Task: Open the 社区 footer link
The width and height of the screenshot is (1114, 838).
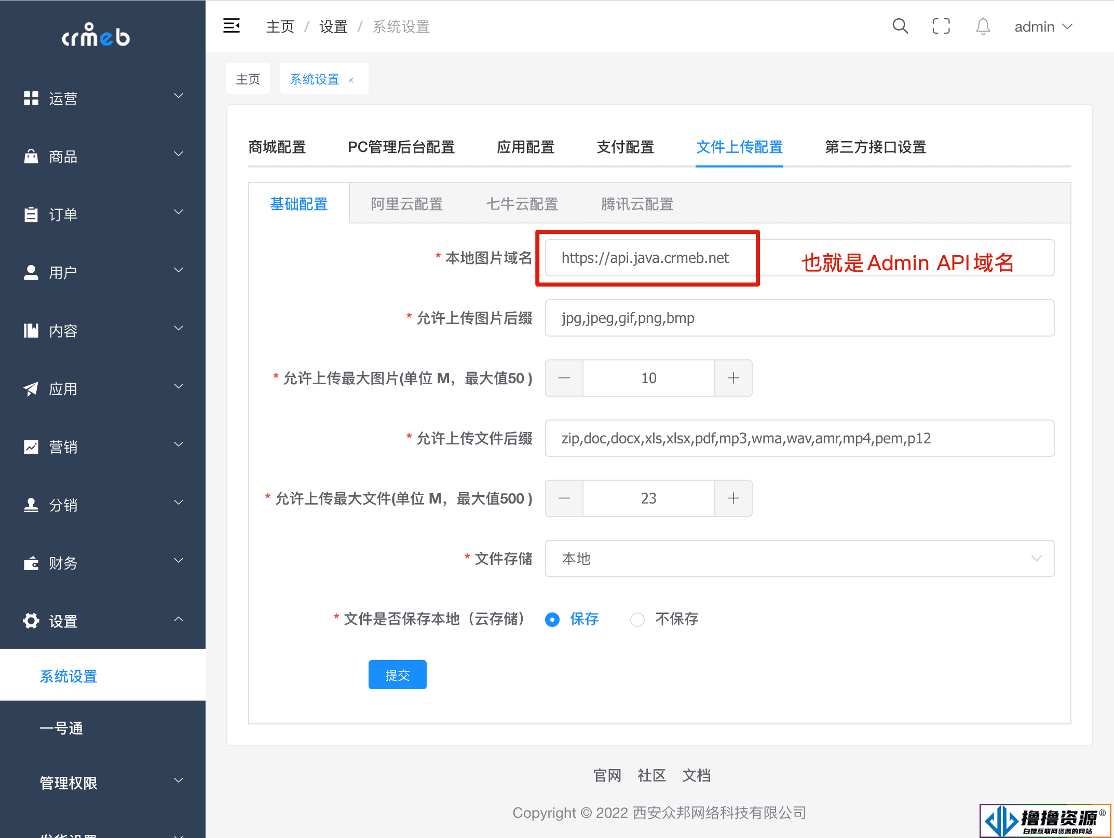Action: [x=652, y=775]
